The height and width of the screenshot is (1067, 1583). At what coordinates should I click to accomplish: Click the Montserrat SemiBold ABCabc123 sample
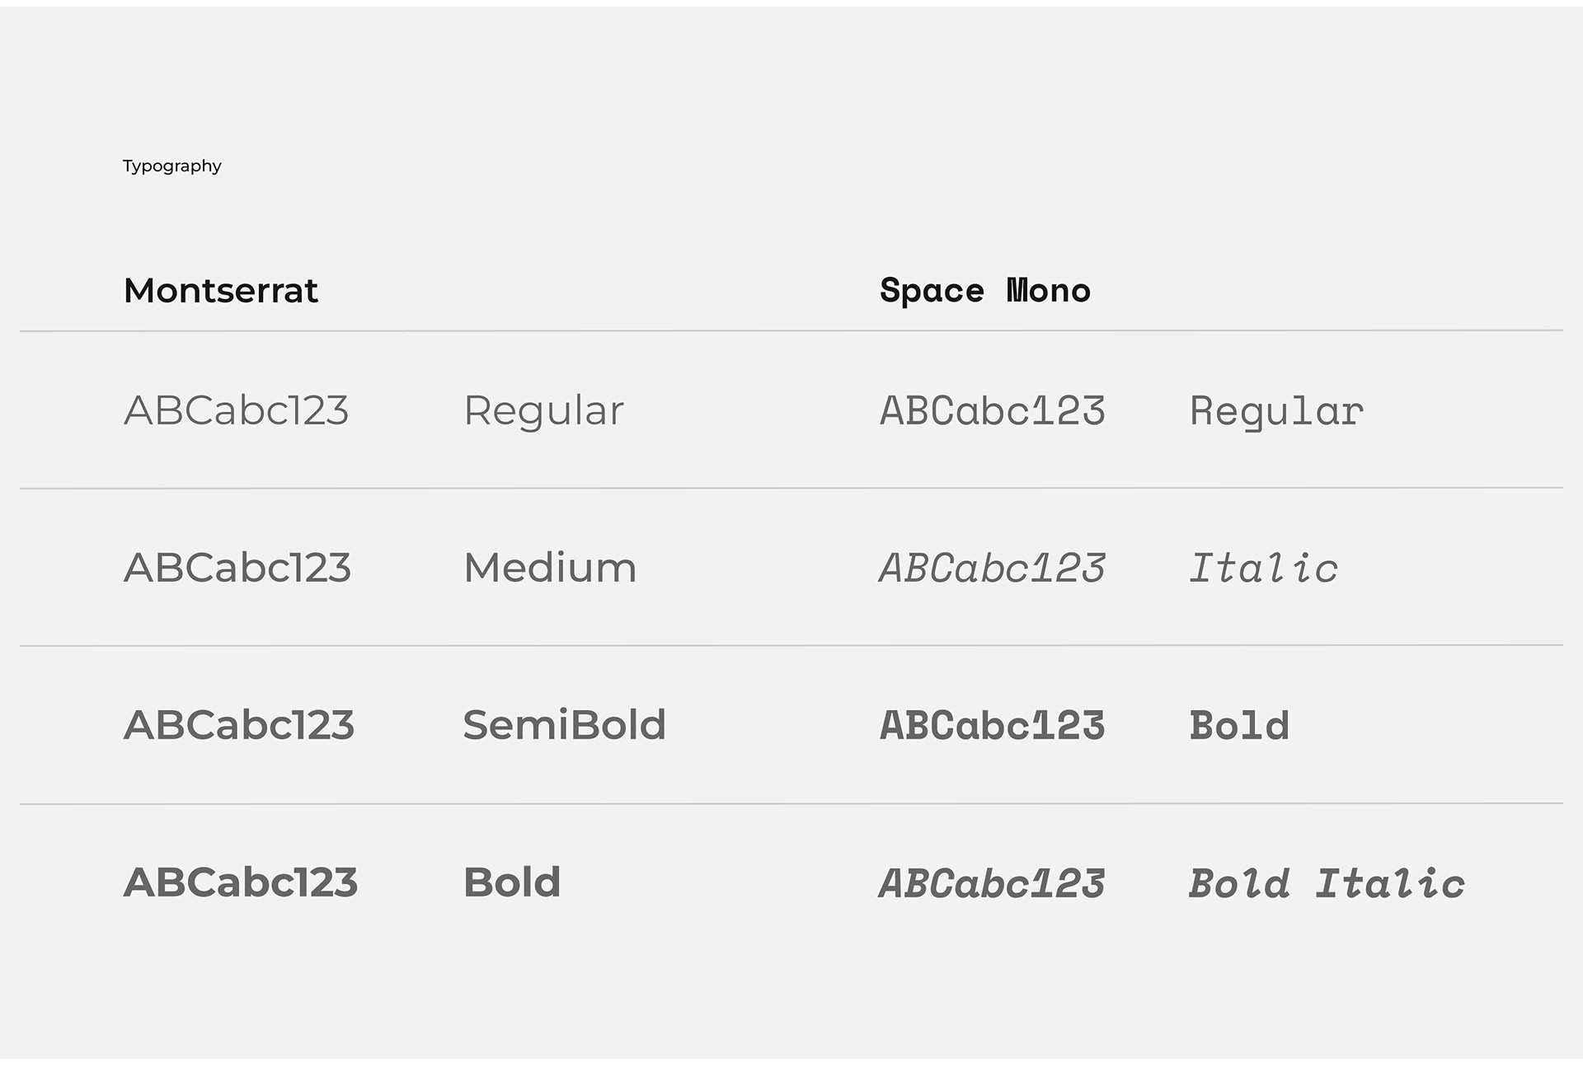point(239,725)
